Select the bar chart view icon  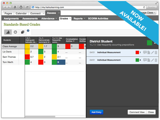[8, 32]
